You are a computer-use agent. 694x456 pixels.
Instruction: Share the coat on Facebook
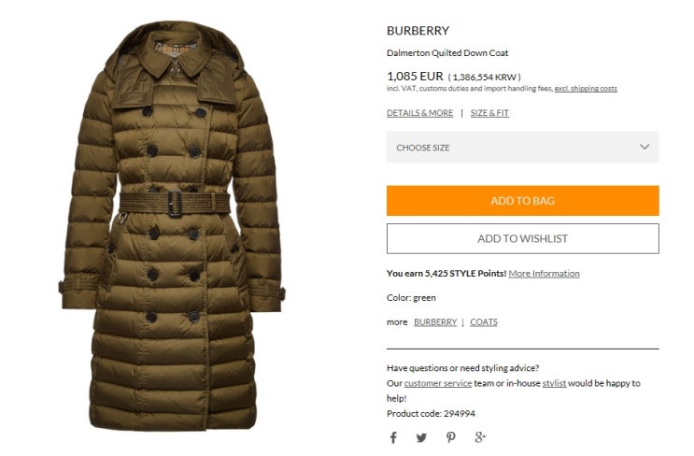point(393,437)
